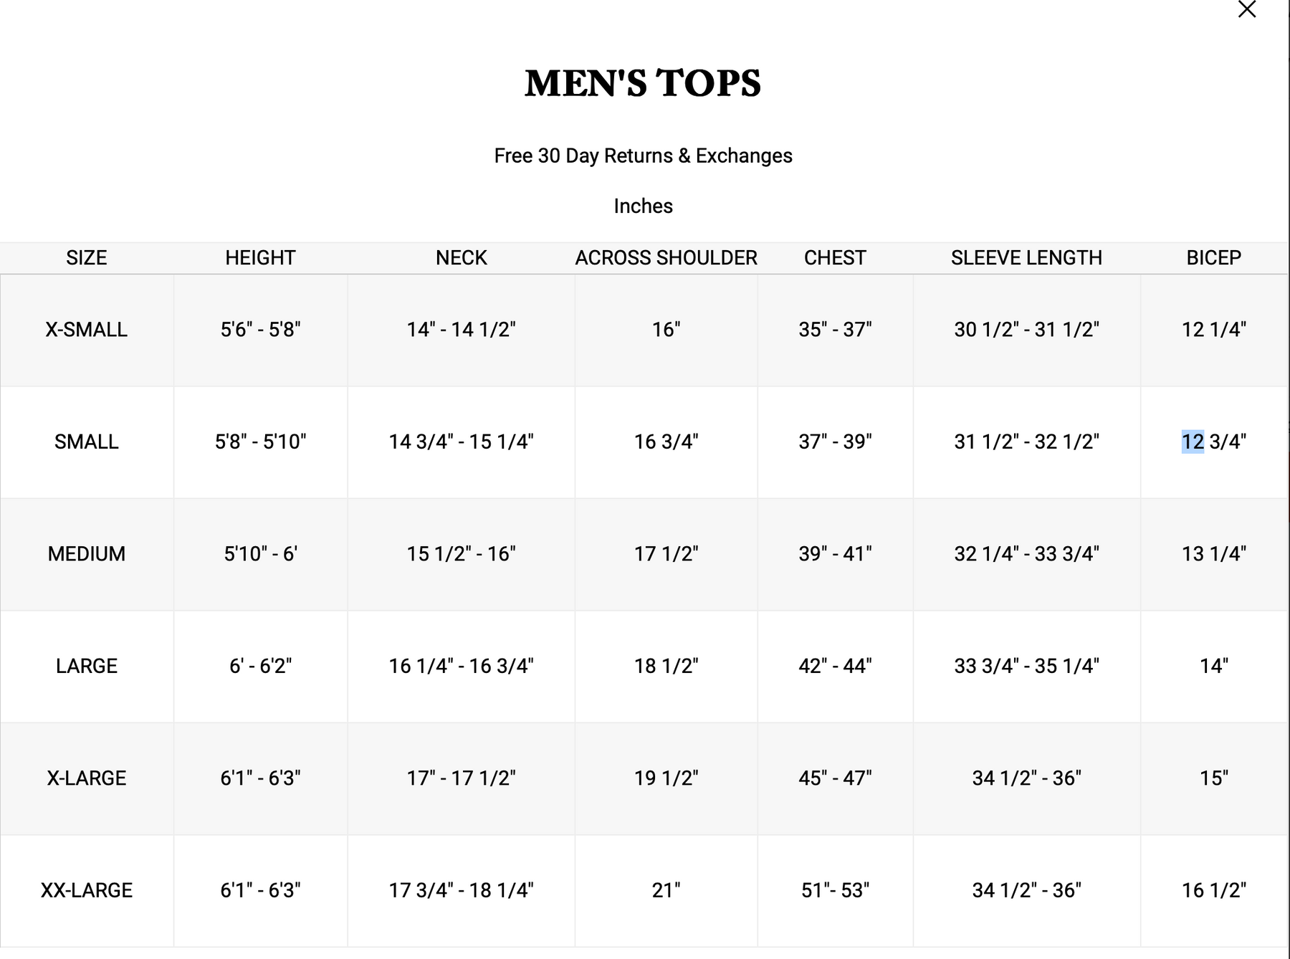
Task: Click the MEN'S TOPS heading
Action: [x=643, y=83]
